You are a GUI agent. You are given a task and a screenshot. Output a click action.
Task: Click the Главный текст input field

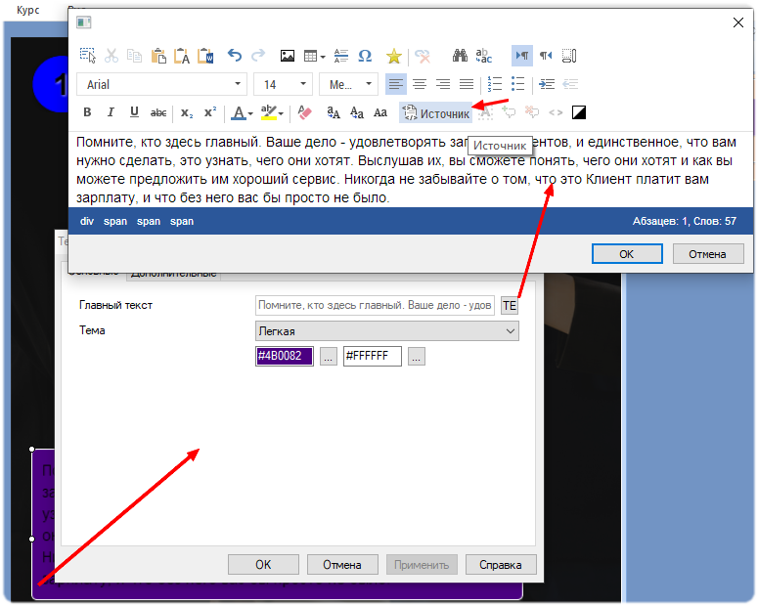click(x=375, y=305)
